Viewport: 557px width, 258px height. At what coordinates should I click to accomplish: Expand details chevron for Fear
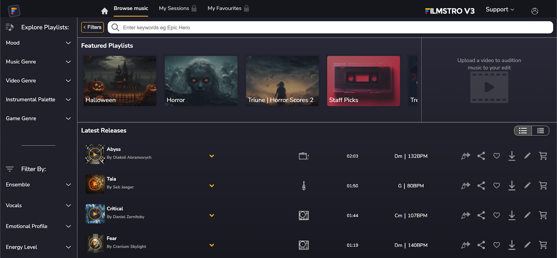212,245
